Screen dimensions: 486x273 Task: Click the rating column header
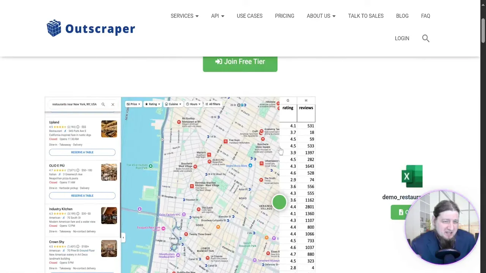click(288, 108)
